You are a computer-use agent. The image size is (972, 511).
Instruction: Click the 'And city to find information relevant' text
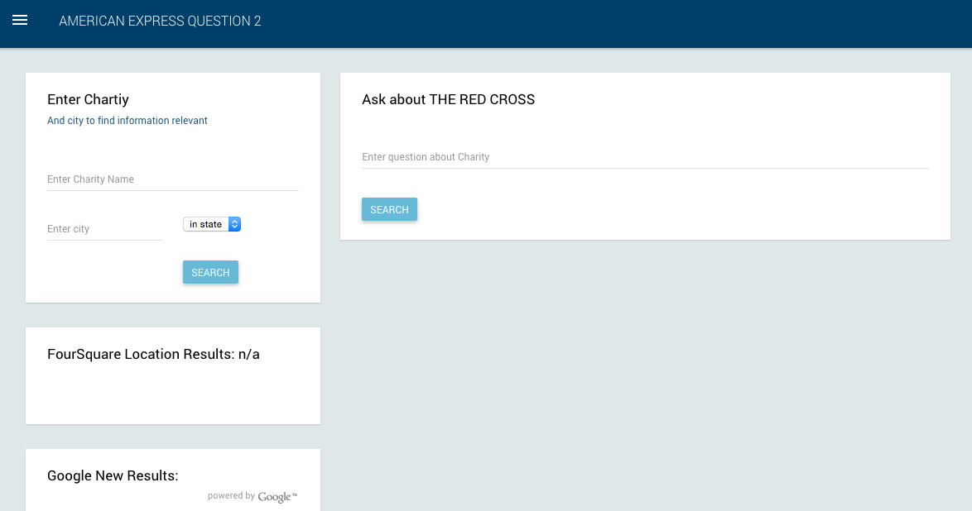pyautogui.click(x=127, y=120)
